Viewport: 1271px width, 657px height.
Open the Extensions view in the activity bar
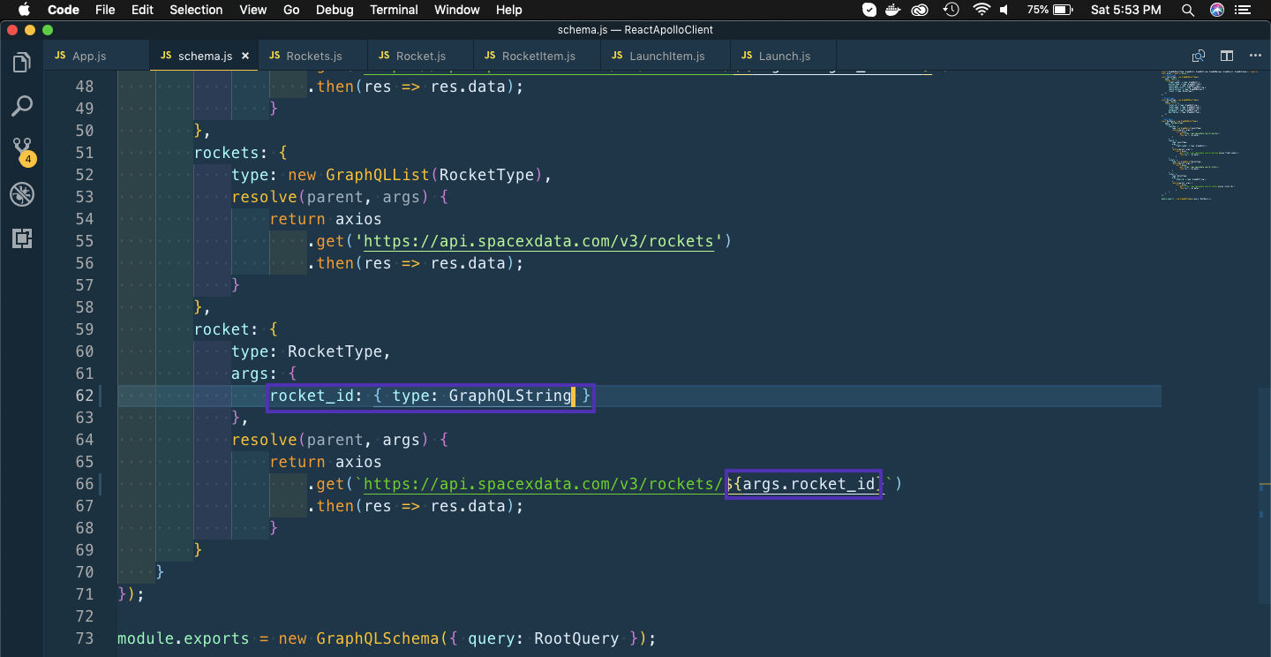click(x=22, y=238)
